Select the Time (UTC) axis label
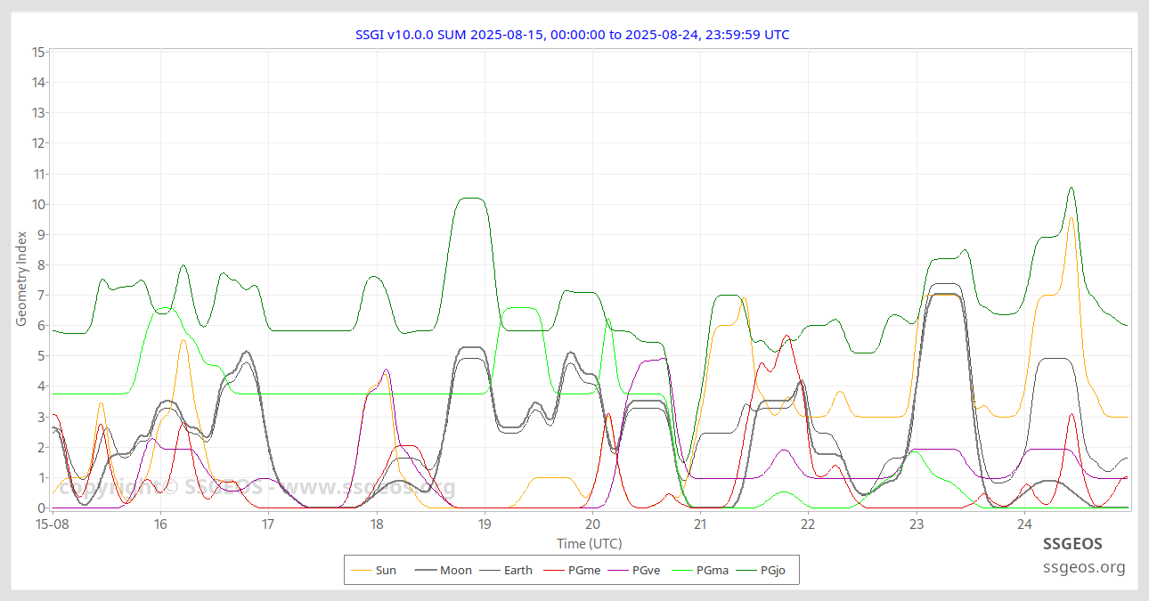1149x601 pixels. coord(589,543)
